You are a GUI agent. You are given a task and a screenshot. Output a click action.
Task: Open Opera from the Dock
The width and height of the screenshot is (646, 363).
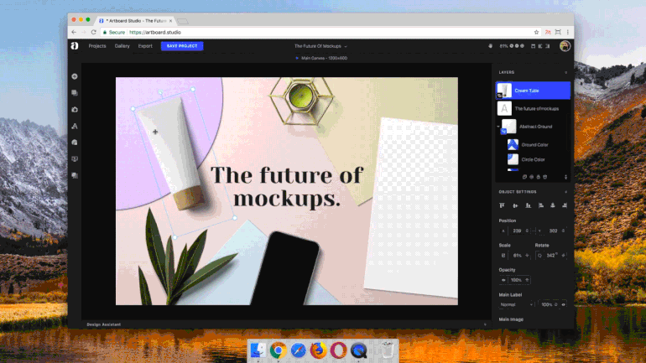click(x=339, y=350)
